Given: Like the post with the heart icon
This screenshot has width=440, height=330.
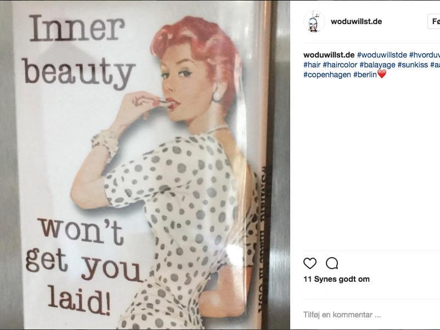Looking at the screenshot, I should click(310, 263).
